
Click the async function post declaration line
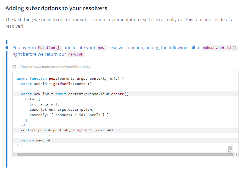pyautogui.click(x=70, y=78)
